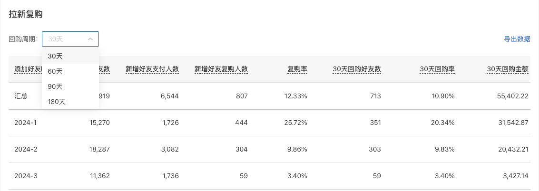
Task: Click 30天回购好友数 column header
Action: coord(357,69)
